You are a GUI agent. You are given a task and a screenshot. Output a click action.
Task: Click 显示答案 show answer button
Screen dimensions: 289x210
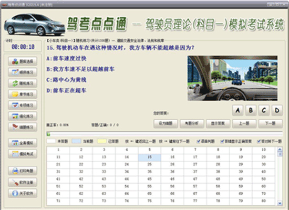coord(218,123)
